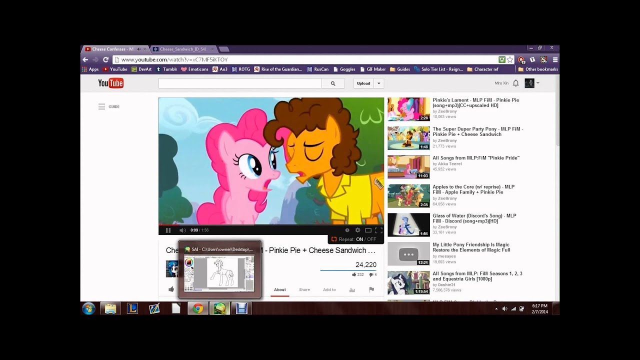
Task: Open All Songs from Pinkie Pride video
Action: tap(476, 158)
